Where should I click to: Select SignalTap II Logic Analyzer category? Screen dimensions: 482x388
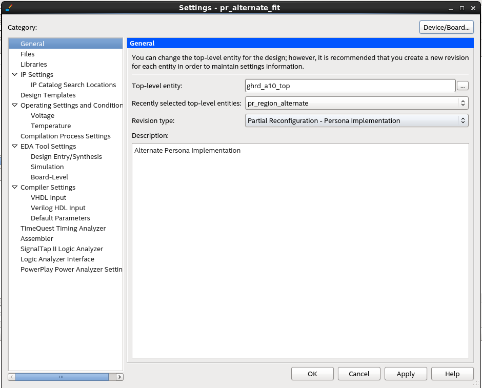62,249
